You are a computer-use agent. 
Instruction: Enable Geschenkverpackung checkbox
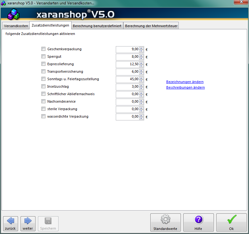click(x=43, y=49)
